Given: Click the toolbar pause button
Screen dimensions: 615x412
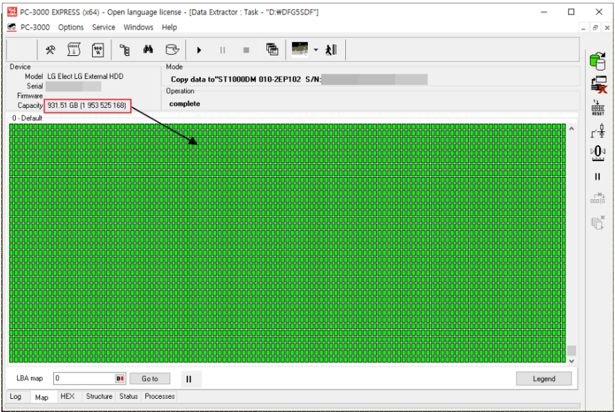Looking at the screenshot, I should click(x=222, y=50).
